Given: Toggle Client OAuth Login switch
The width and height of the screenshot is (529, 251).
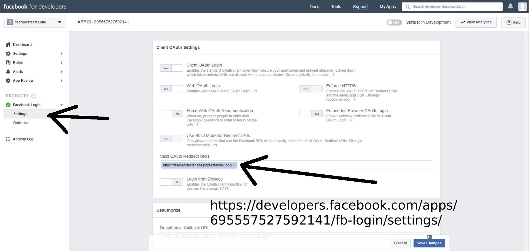Looking at the screenshot, I should (x=171, y=68).
